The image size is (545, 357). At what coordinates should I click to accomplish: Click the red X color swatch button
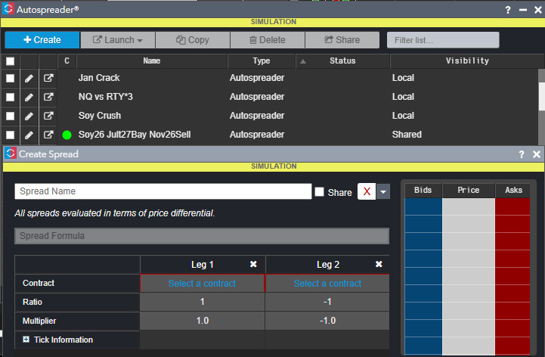click(x=367, y=192)
